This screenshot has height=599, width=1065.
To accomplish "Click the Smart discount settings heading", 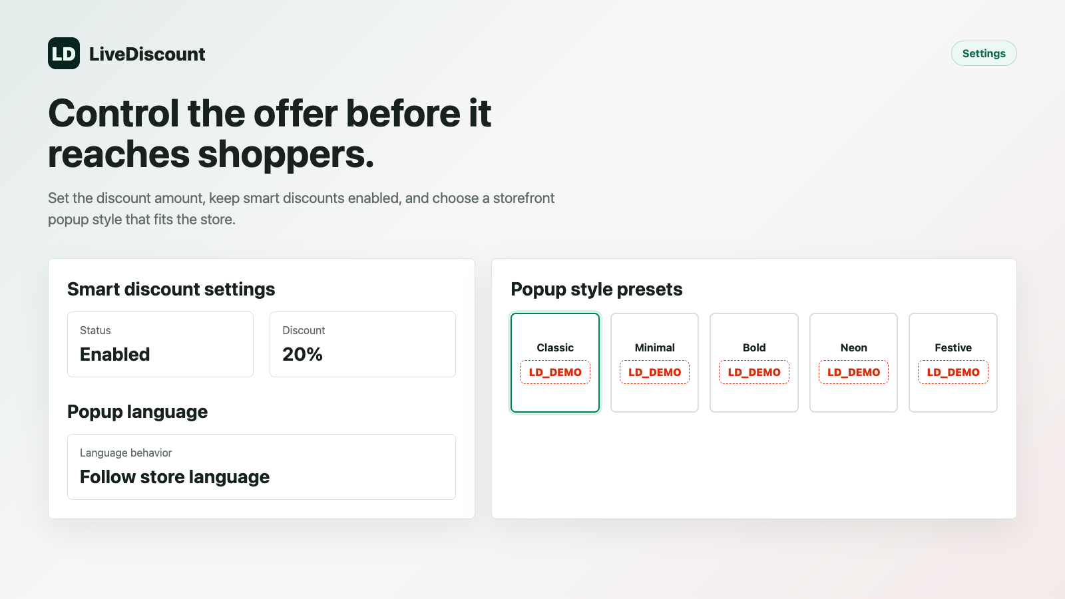I will [x=171, y=290].
